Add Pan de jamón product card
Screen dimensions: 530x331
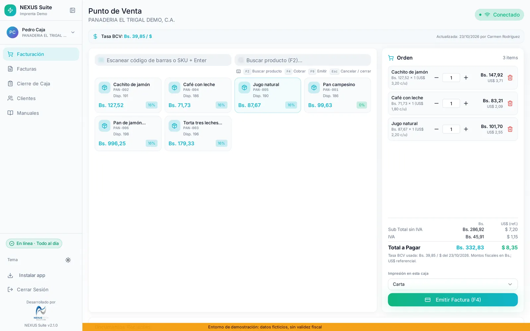[x=128, y=133]
